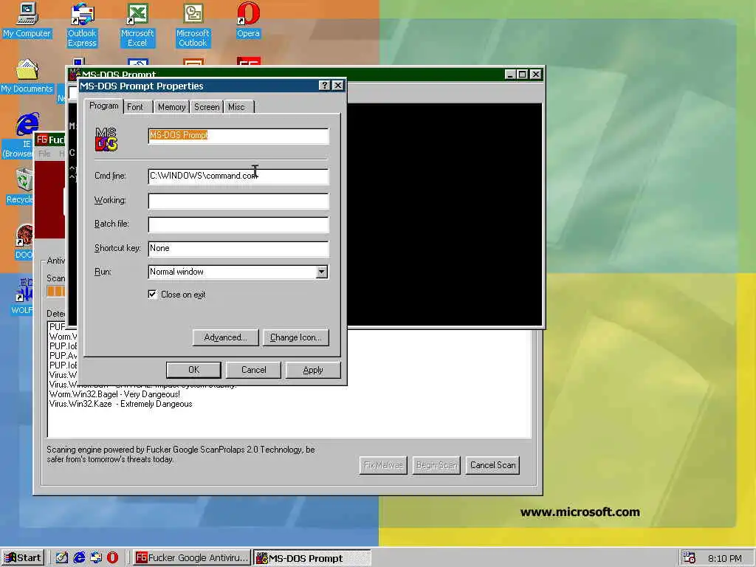Switch to the Program tab

point(103,106)
